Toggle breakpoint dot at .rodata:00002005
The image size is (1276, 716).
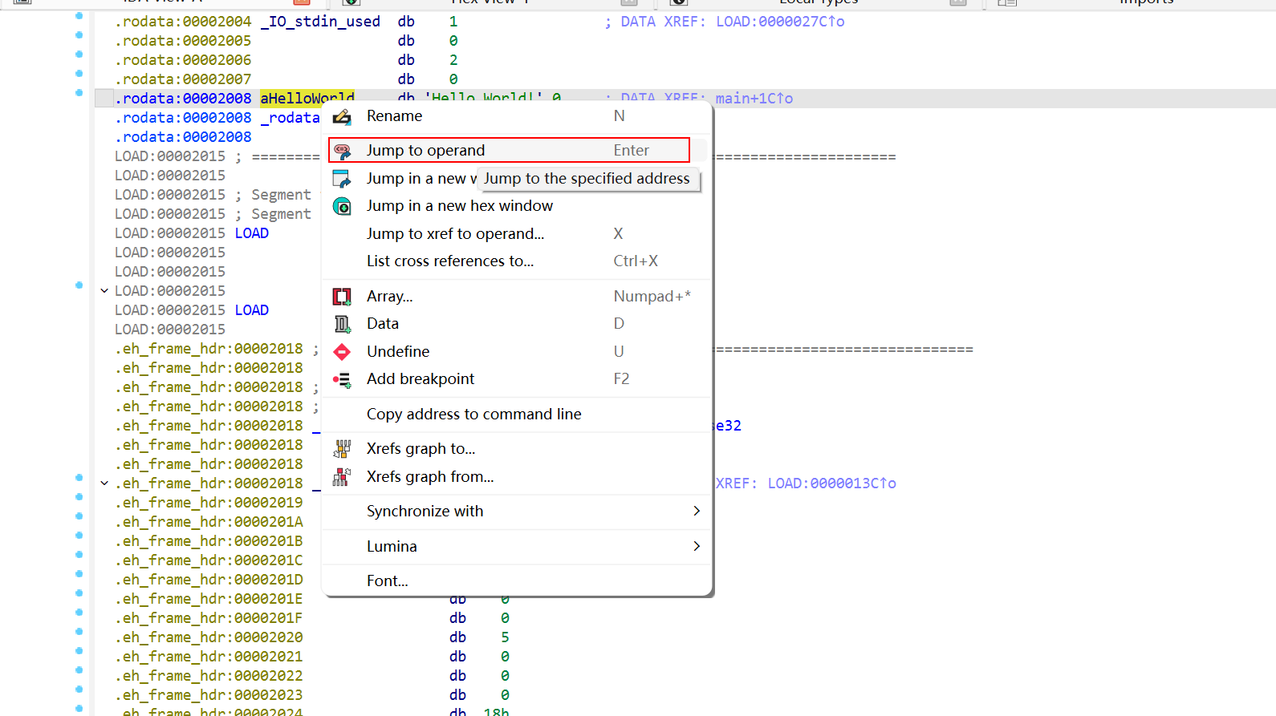tap(79, 35)
